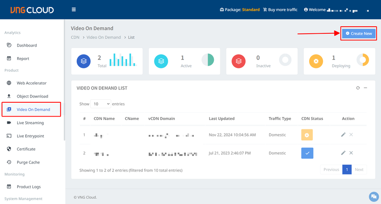Click the deploying status icon in row 1
Screen dimensions: 381x204
pyautogui.click(x=307, y=135)
